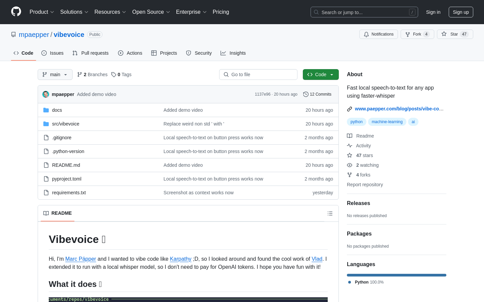Click the ai topic tag

point(413,122)
